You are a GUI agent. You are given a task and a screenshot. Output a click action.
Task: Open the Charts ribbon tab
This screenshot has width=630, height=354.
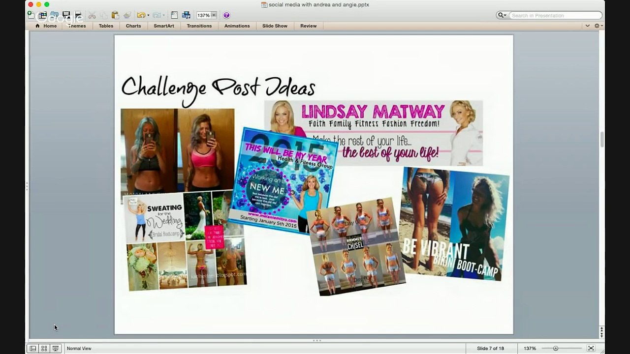pos(133,26)
